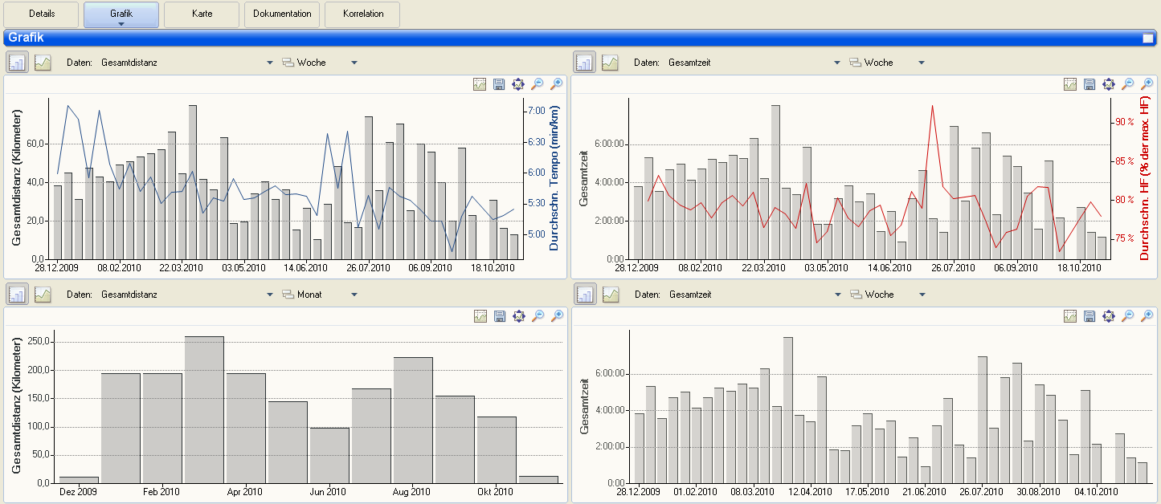The image size is (1161, 504).
Task: Click the Durchschn. HF (% der max. HF) axis label
Action: [x=1145, y=178]
